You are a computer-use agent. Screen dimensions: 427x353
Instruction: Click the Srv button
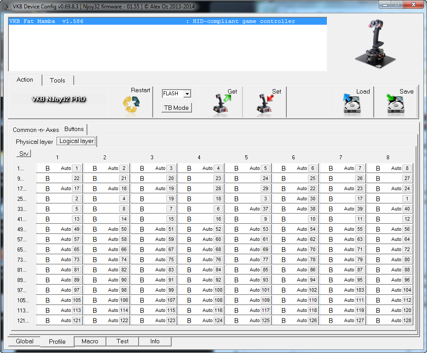click(x=24, y=154)
